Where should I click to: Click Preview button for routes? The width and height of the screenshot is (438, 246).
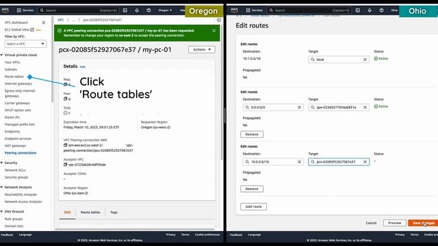(394, 223)
